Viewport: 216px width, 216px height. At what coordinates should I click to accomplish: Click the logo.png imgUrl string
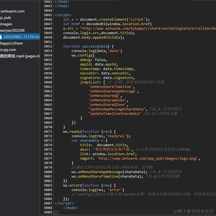click(148, 158)
